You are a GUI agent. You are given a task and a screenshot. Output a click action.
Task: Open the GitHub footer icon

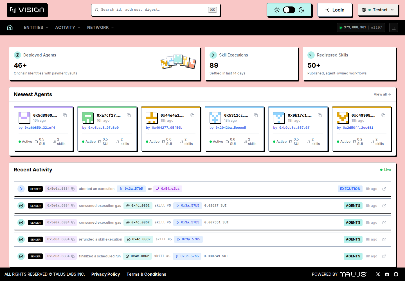tap(396, 274)
